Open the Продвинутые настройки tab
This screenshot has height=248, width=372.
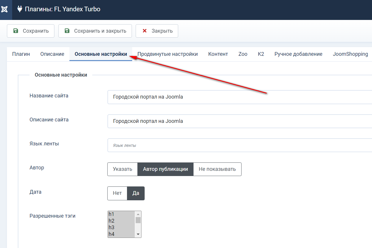167,54
